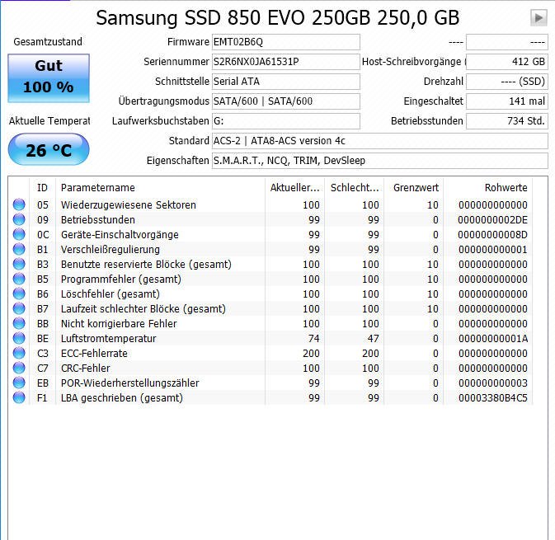
Task: Click status orb for Wiederzugewiesene Sektoren row
Action: 19,204
